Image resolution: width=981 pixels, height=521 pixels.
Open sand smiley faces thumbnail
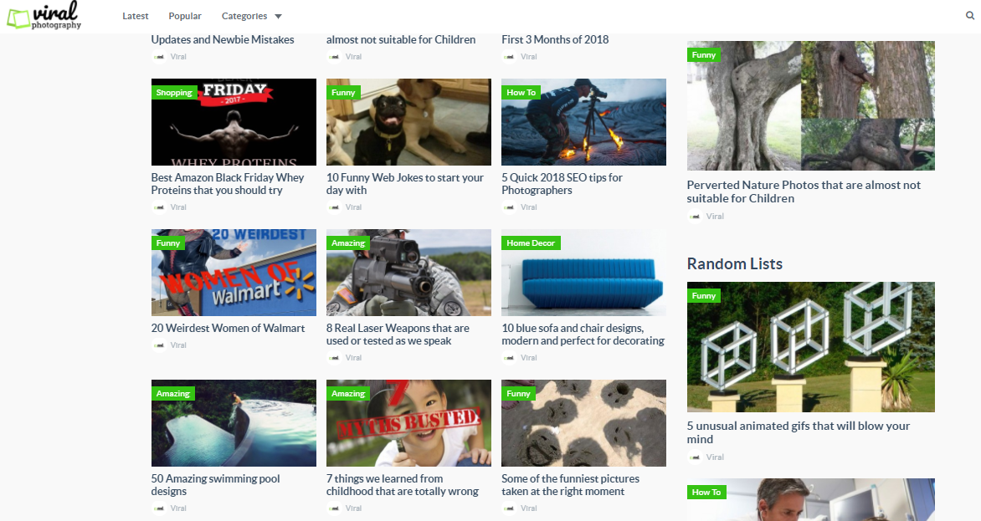583,423
